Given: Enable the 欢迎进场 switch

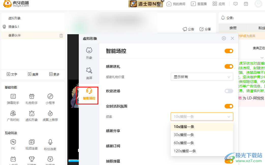Looking at the screenshot, I should [x=229, y=91].
